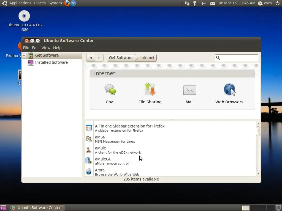Screen dimensions: 282x211
Task: Click the search magnifier icon
Action: click(218, 58)
